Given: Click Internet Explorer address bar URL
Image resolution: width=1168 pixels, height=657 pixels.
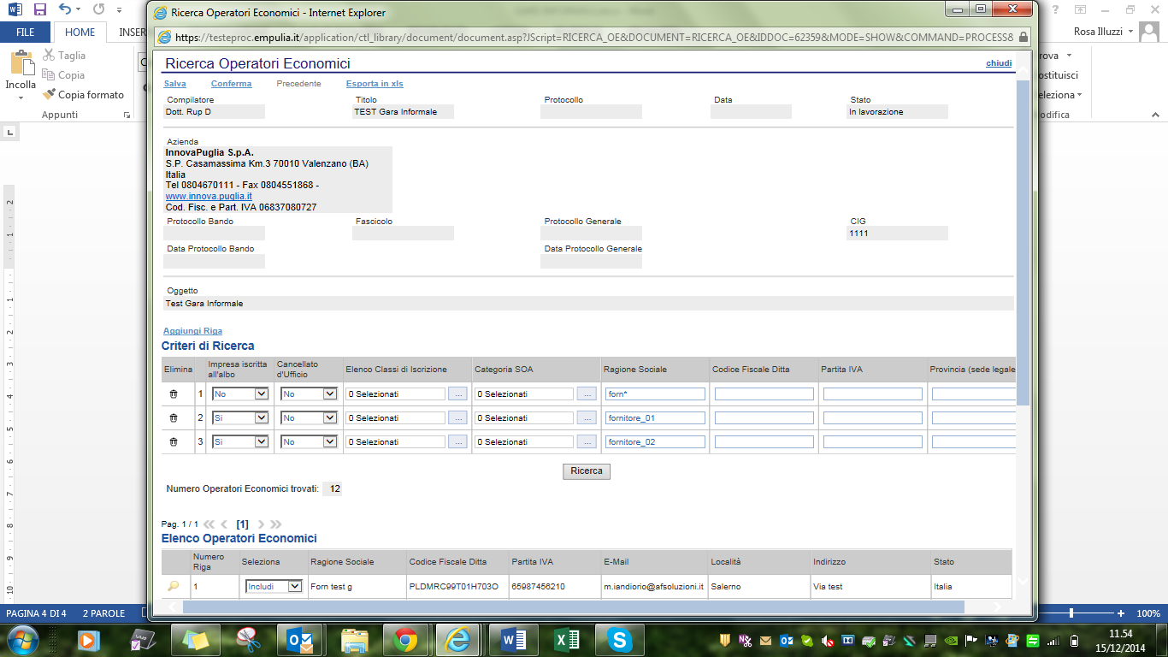Looking at the screenshot, I should (593, 38).
